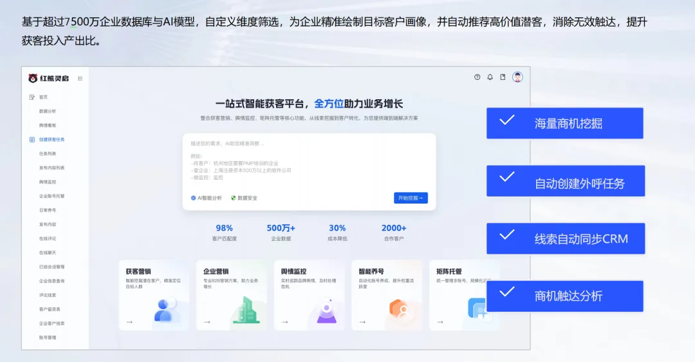Click the 500万+ 企业数据 statistic

281,233
